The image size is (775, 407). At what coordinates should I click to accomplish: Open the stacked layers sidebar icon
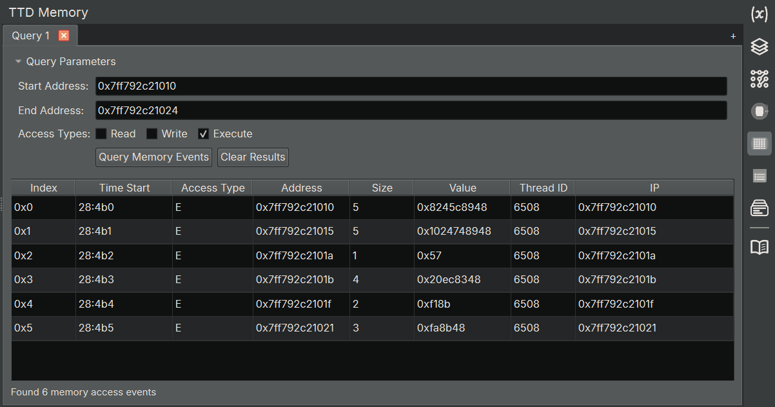pos(759,46)
